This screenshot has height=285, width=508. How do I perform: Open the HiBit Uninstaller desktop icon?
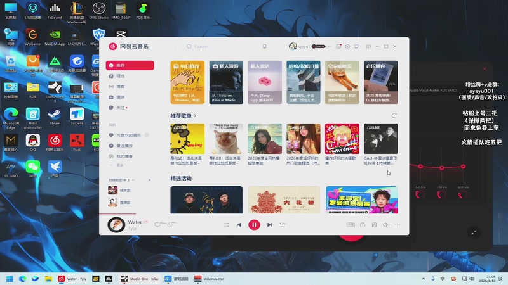[x=33, y=118]
